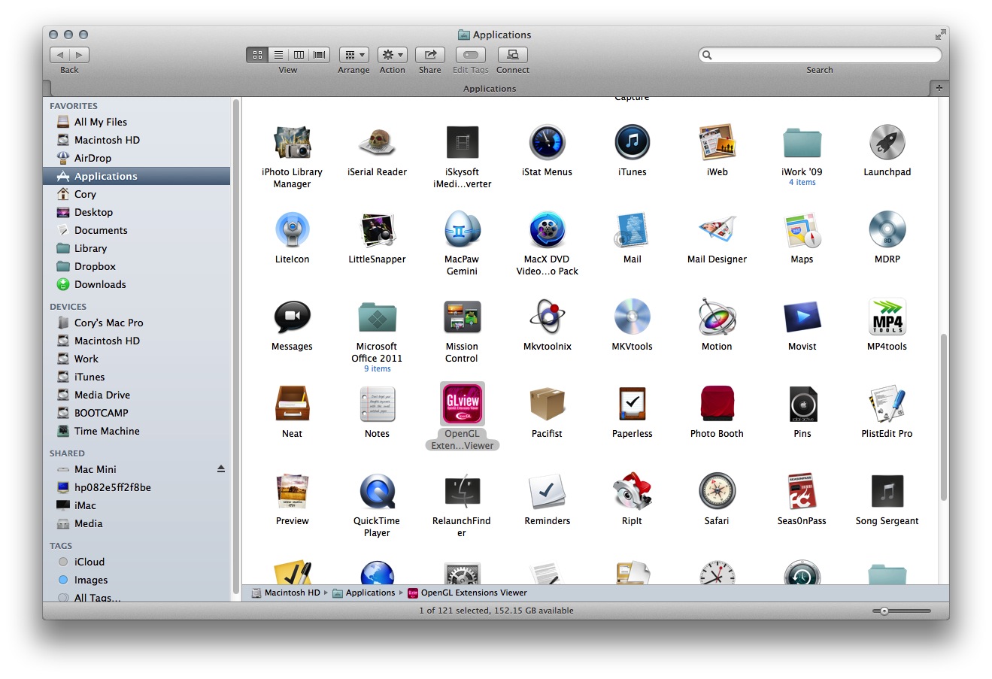Click the Connect toolbar button

(x=513, y=55)
